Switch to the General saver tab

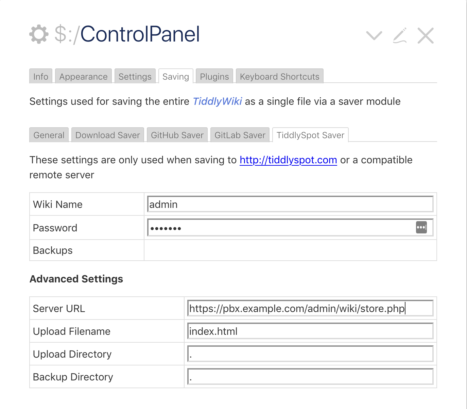point(49,135)
